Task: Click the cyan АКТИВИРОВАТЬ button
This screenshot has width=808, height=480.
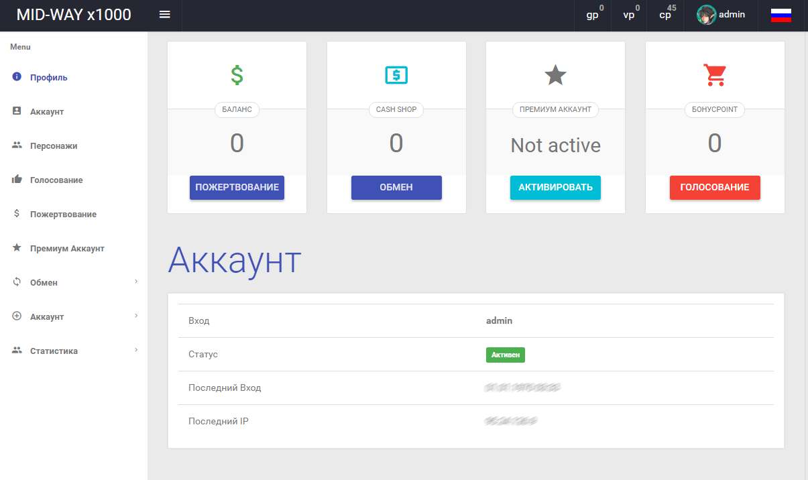Action: point(555,188)
